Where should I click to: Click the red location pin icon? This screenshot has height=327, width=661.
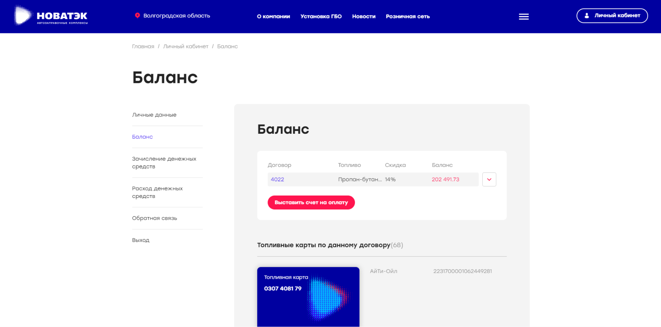point(137,16)
